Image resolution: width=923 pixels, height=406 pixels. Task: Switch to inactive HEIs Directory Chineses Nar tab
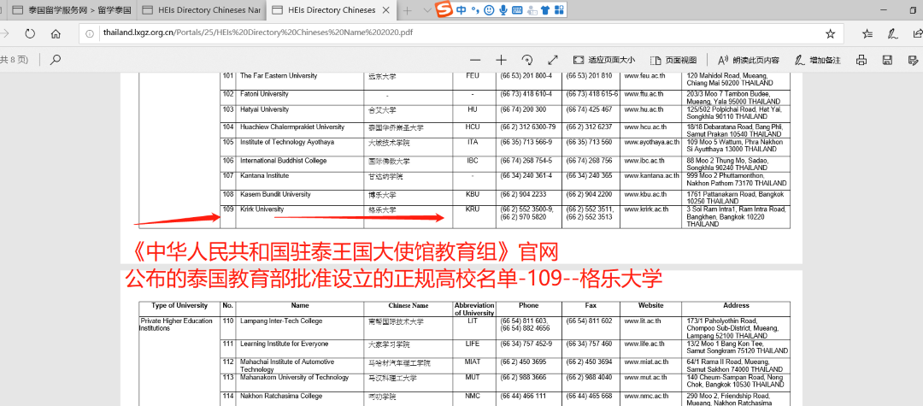202,10
